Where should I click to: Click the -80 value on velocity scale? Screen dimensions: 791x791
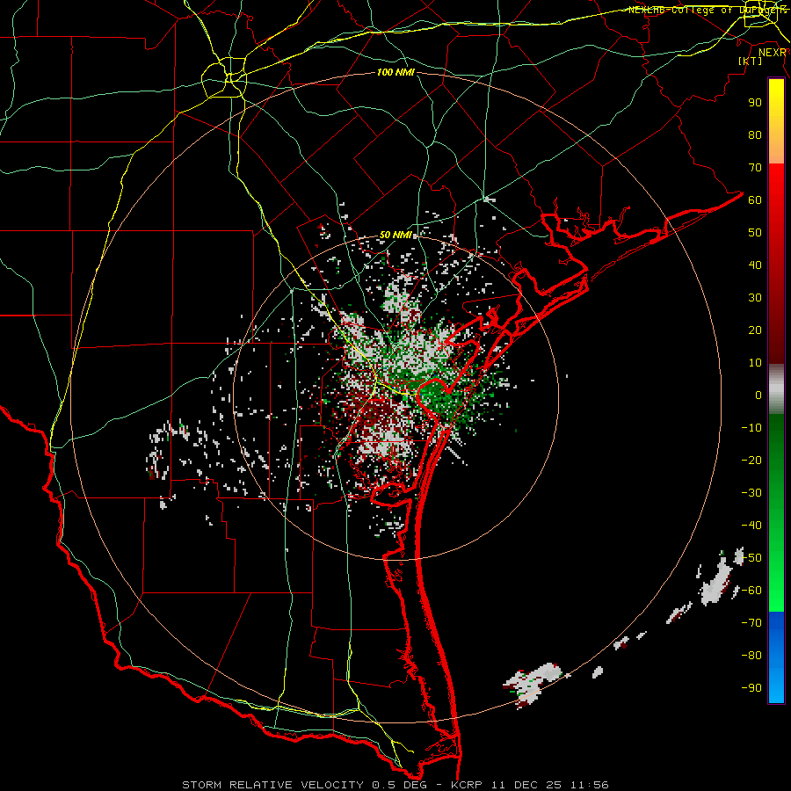(x=751, y=656)
